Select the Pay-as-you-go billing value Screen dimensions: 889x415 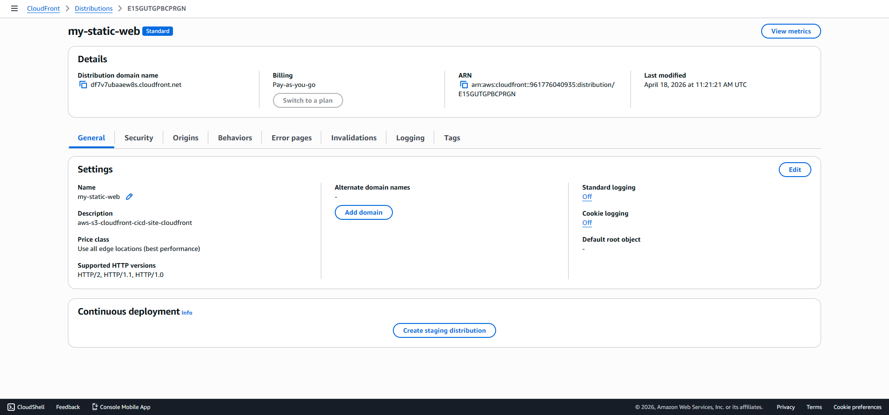coord(294,85)
